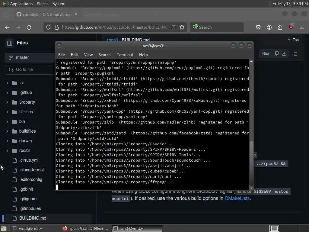
Task: Open the Places menu
Action: (42, 4)
